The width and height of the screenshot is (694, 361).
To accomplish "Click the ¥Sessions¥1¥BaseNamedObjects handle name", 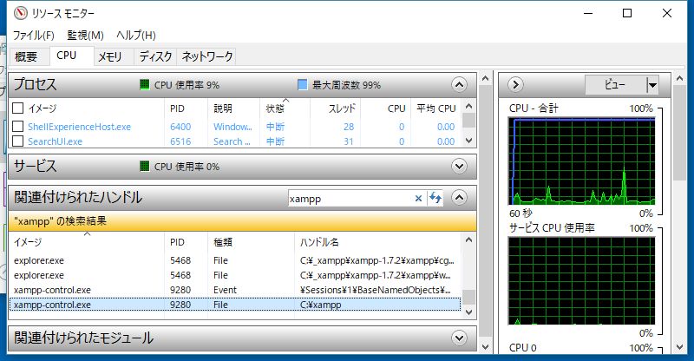I will [376, 290].
